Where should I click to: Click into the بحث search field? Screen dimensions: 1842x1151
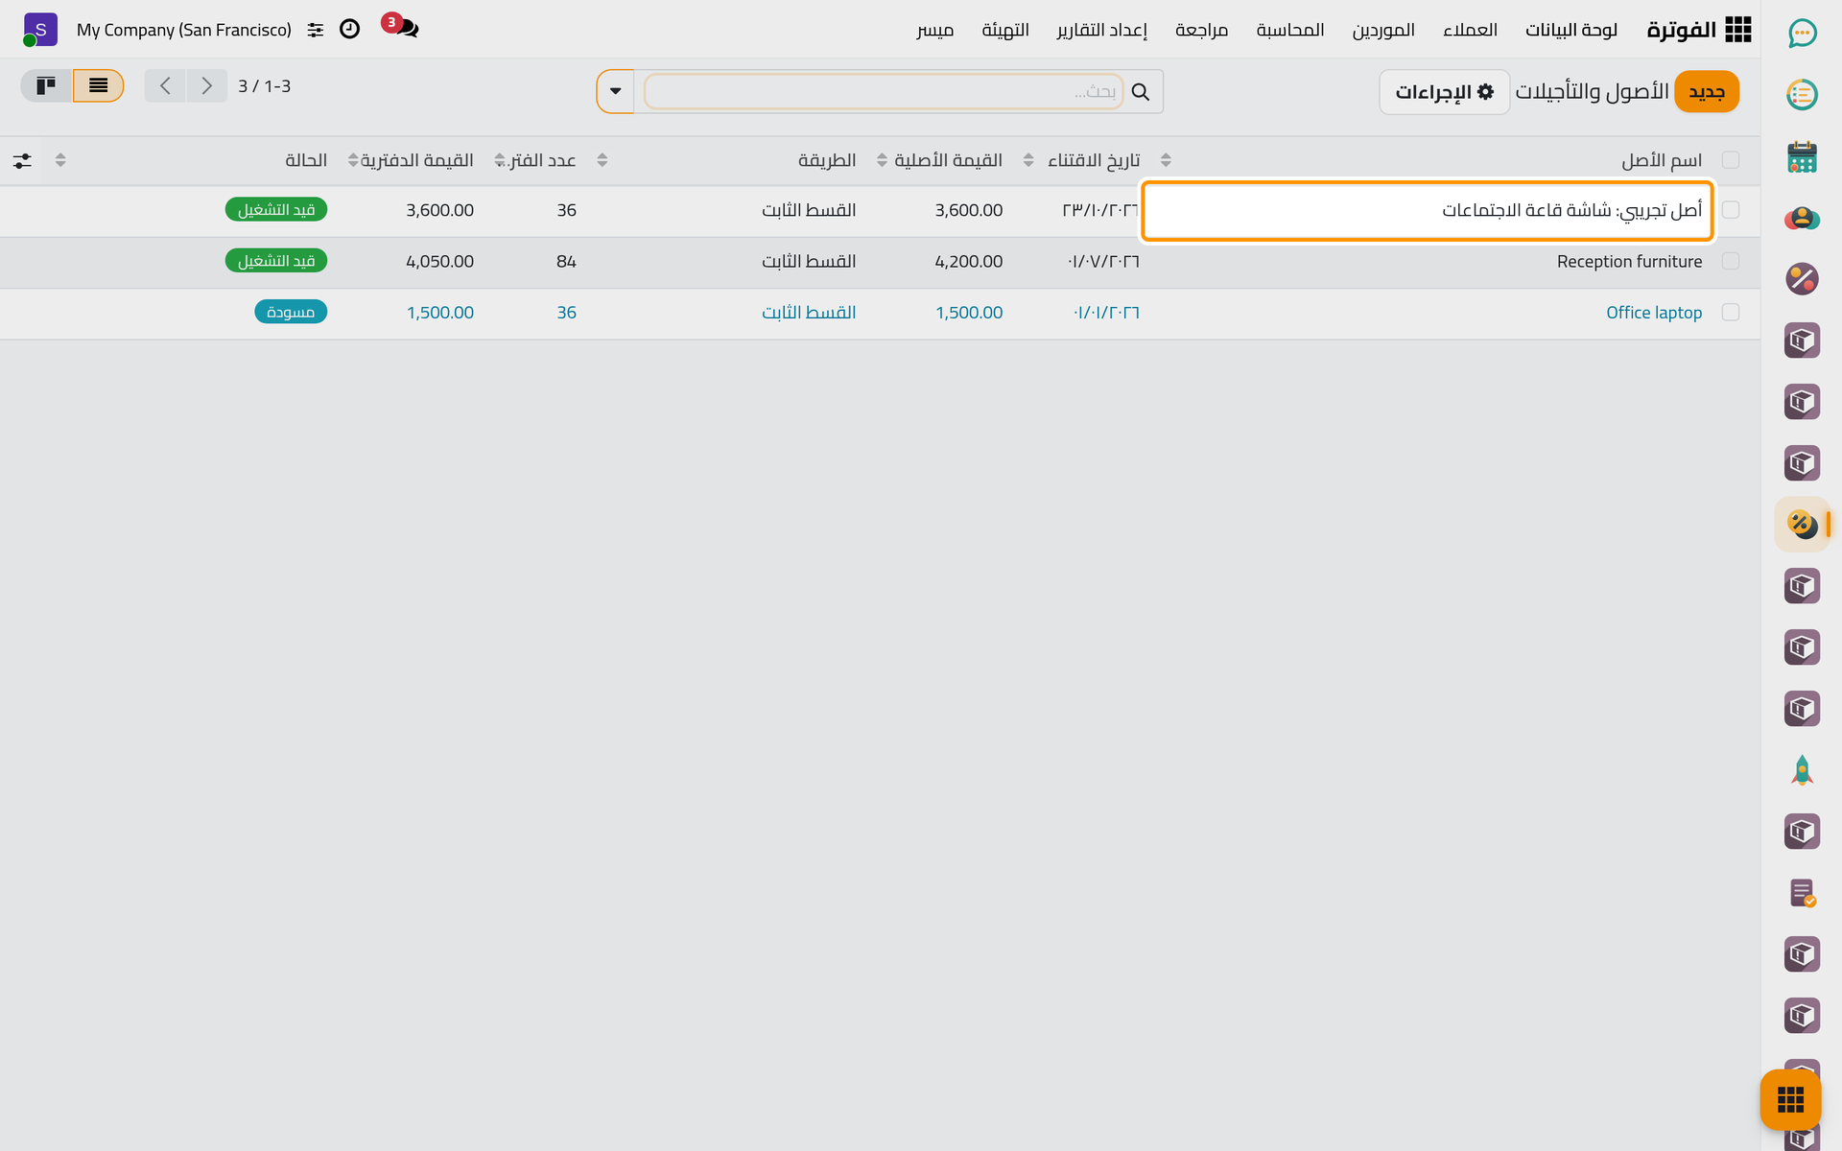click(x=883, y=91)
